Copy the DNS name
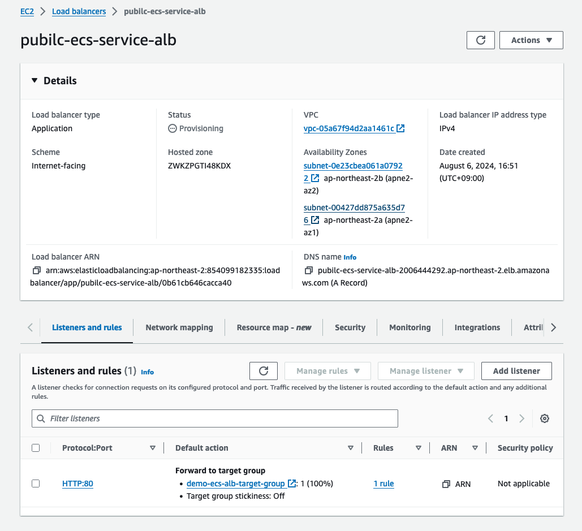Screen dimensions: 582x531 [308, 270]
